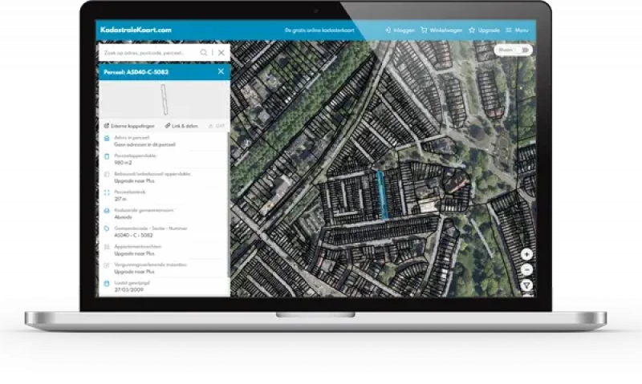Open Externe koppelingen
This screenshot has width=642, height=384.
(x=129, y=126)
